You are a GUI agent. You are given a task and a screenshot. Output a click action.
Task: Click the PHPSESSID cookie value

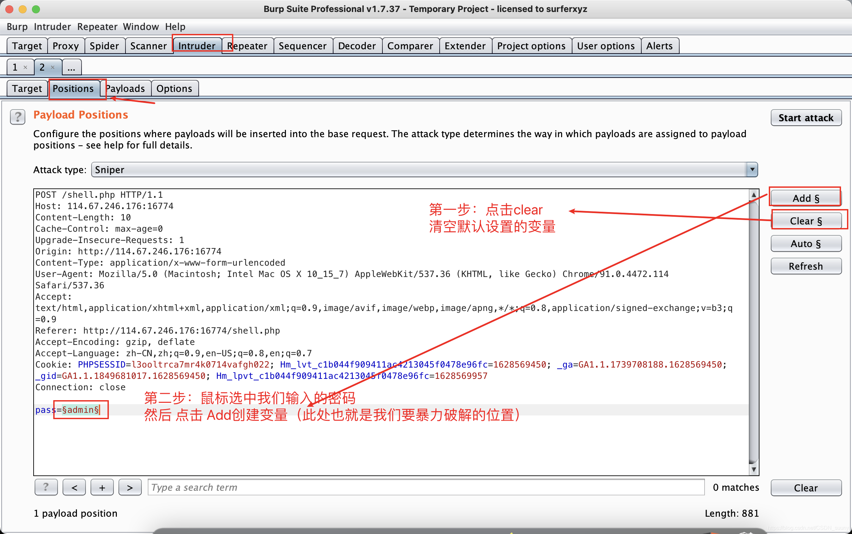click(x=200, y=365)
